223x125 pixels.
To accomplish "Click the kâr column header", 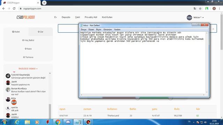I will point(198,109).
